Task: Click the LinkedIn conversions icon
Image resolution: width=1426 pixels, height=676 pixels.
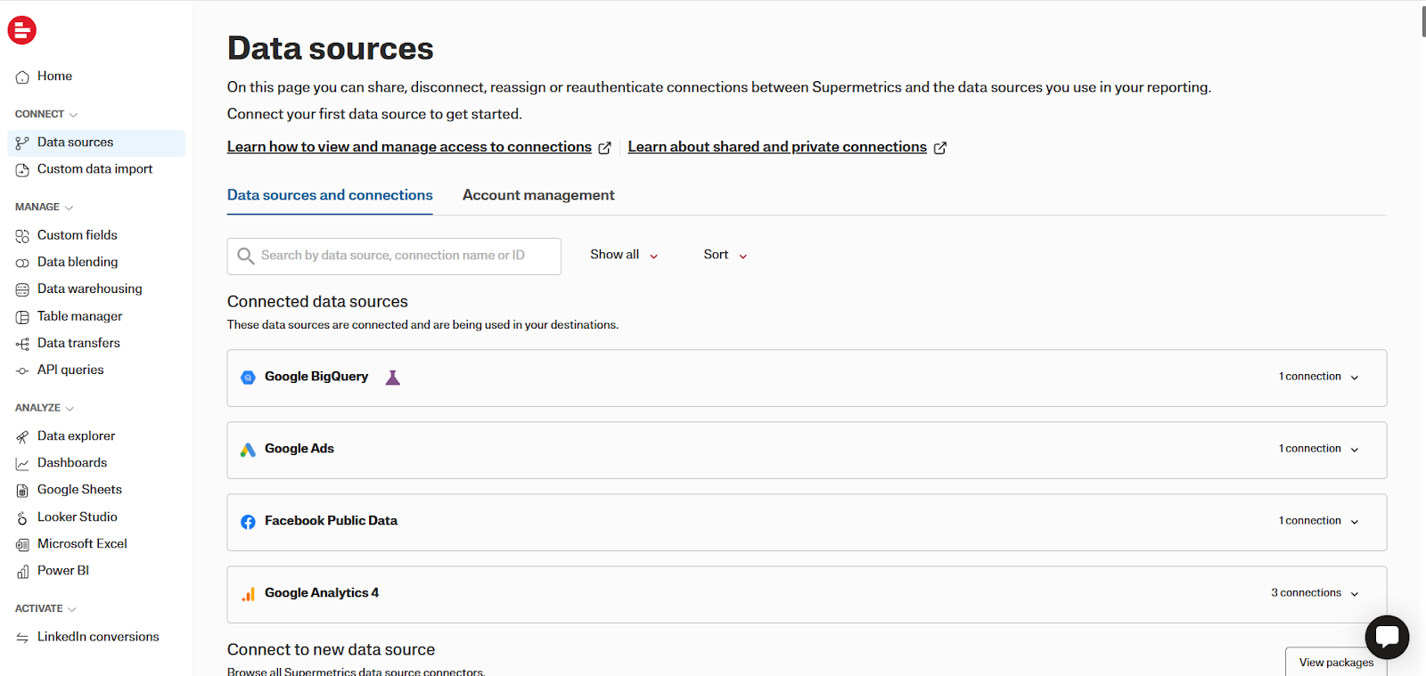Action: tap(22, 638)
